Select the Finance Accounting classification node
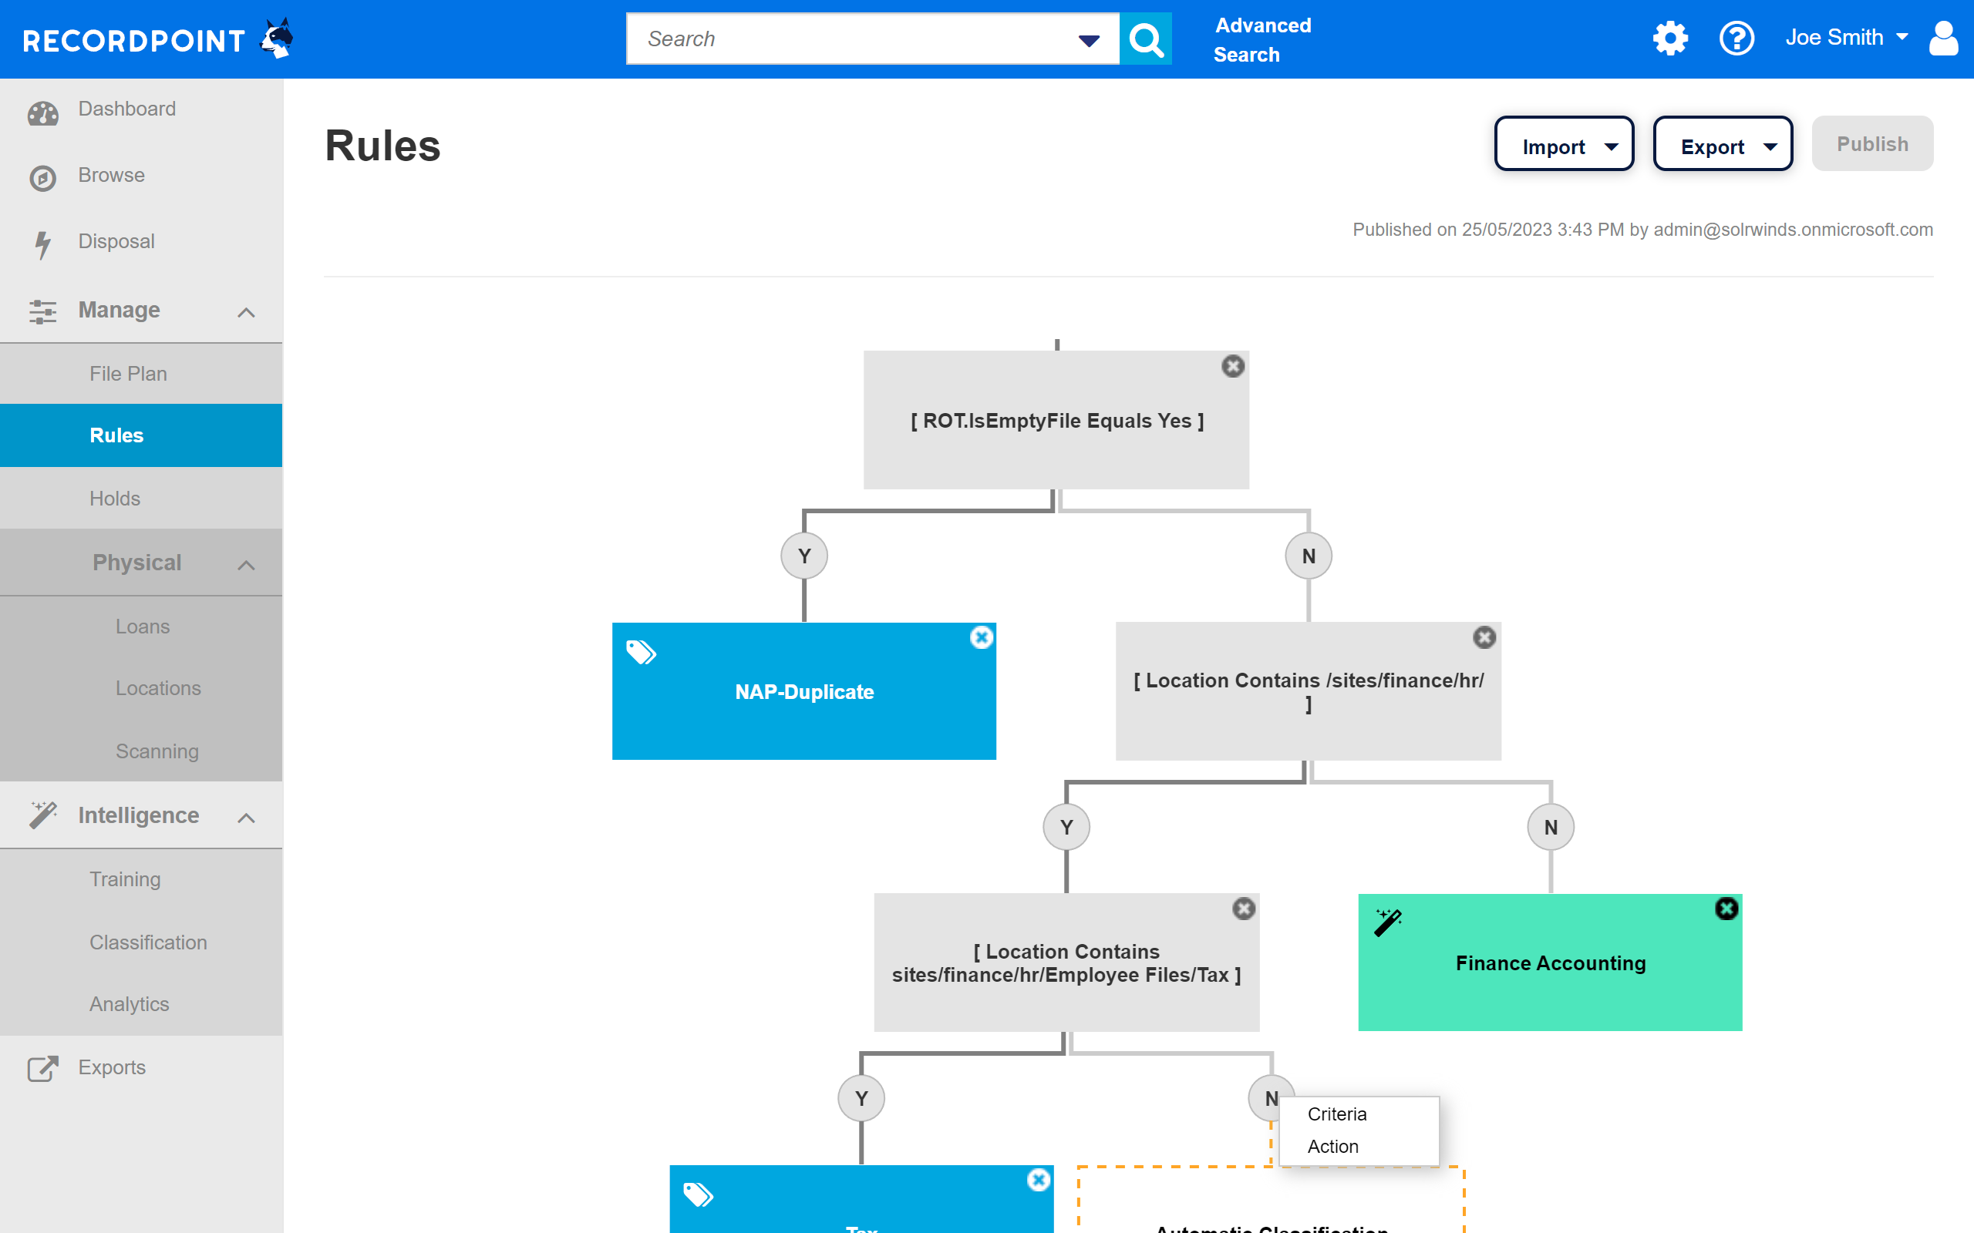The height and width of the screenshot is (1233, 1974). [x=1550, y=963]
